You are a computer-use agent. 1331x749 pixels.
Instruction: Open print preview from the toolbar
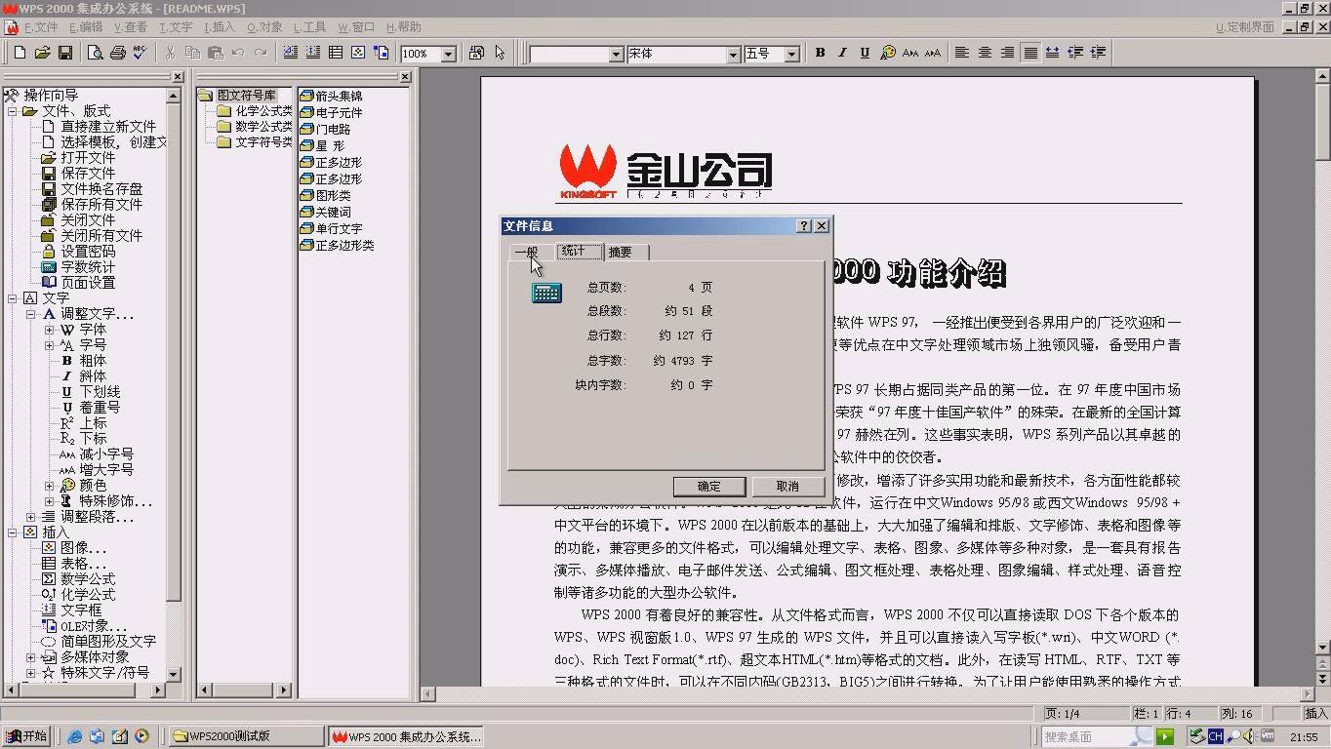[95, 53]
